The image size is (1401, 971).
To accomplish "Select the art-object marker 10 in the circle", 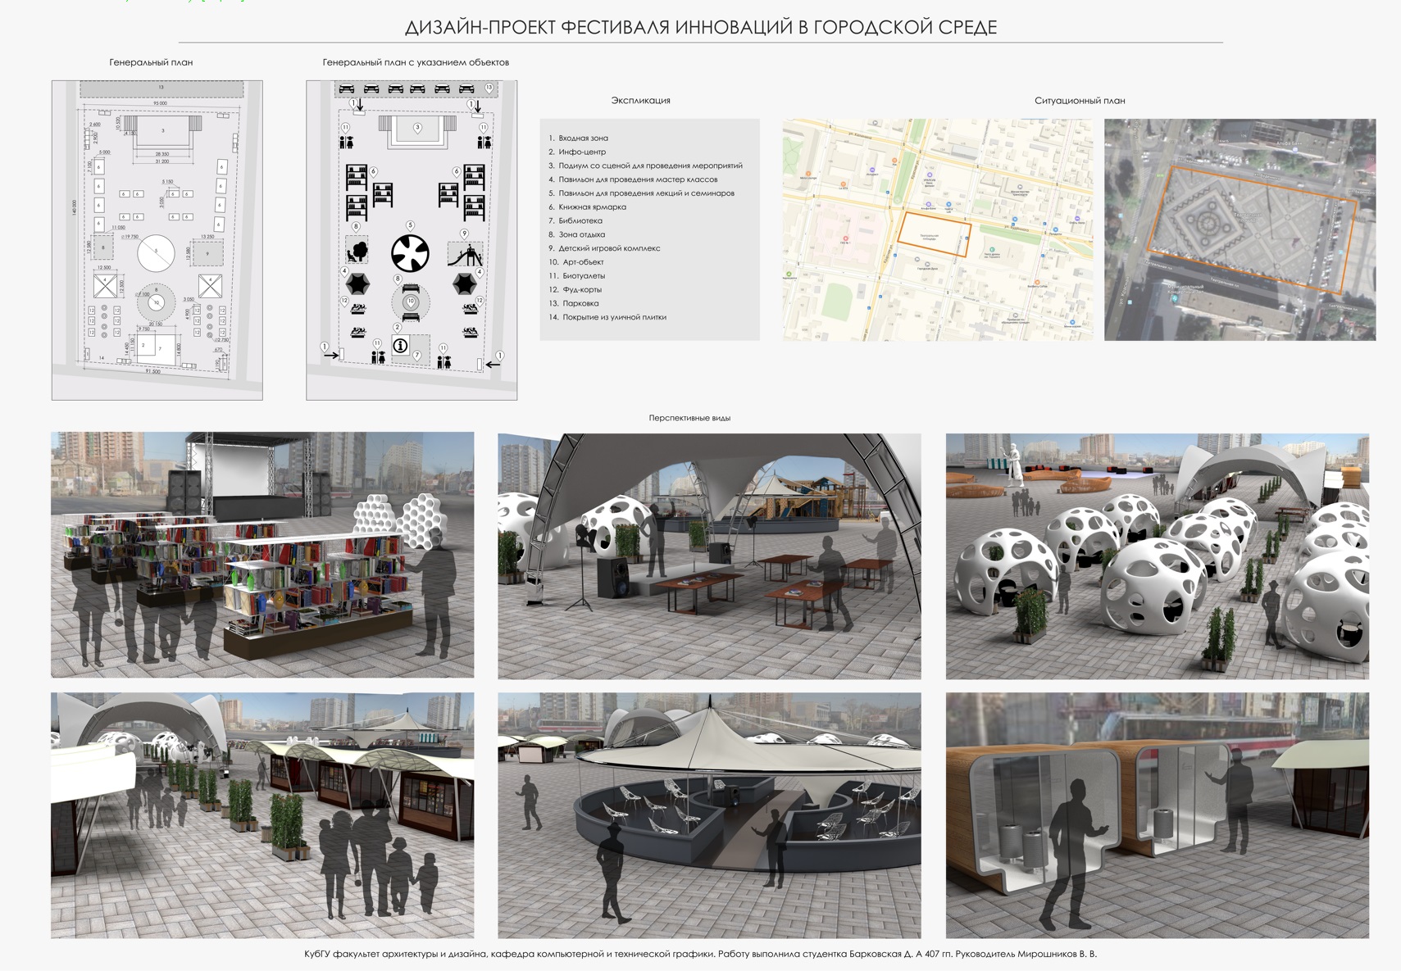I will [411, 302].
